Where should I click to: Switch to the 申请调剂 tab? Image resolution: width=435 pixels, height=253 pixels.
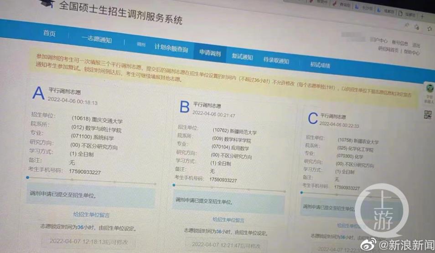(x=210, y=53)
